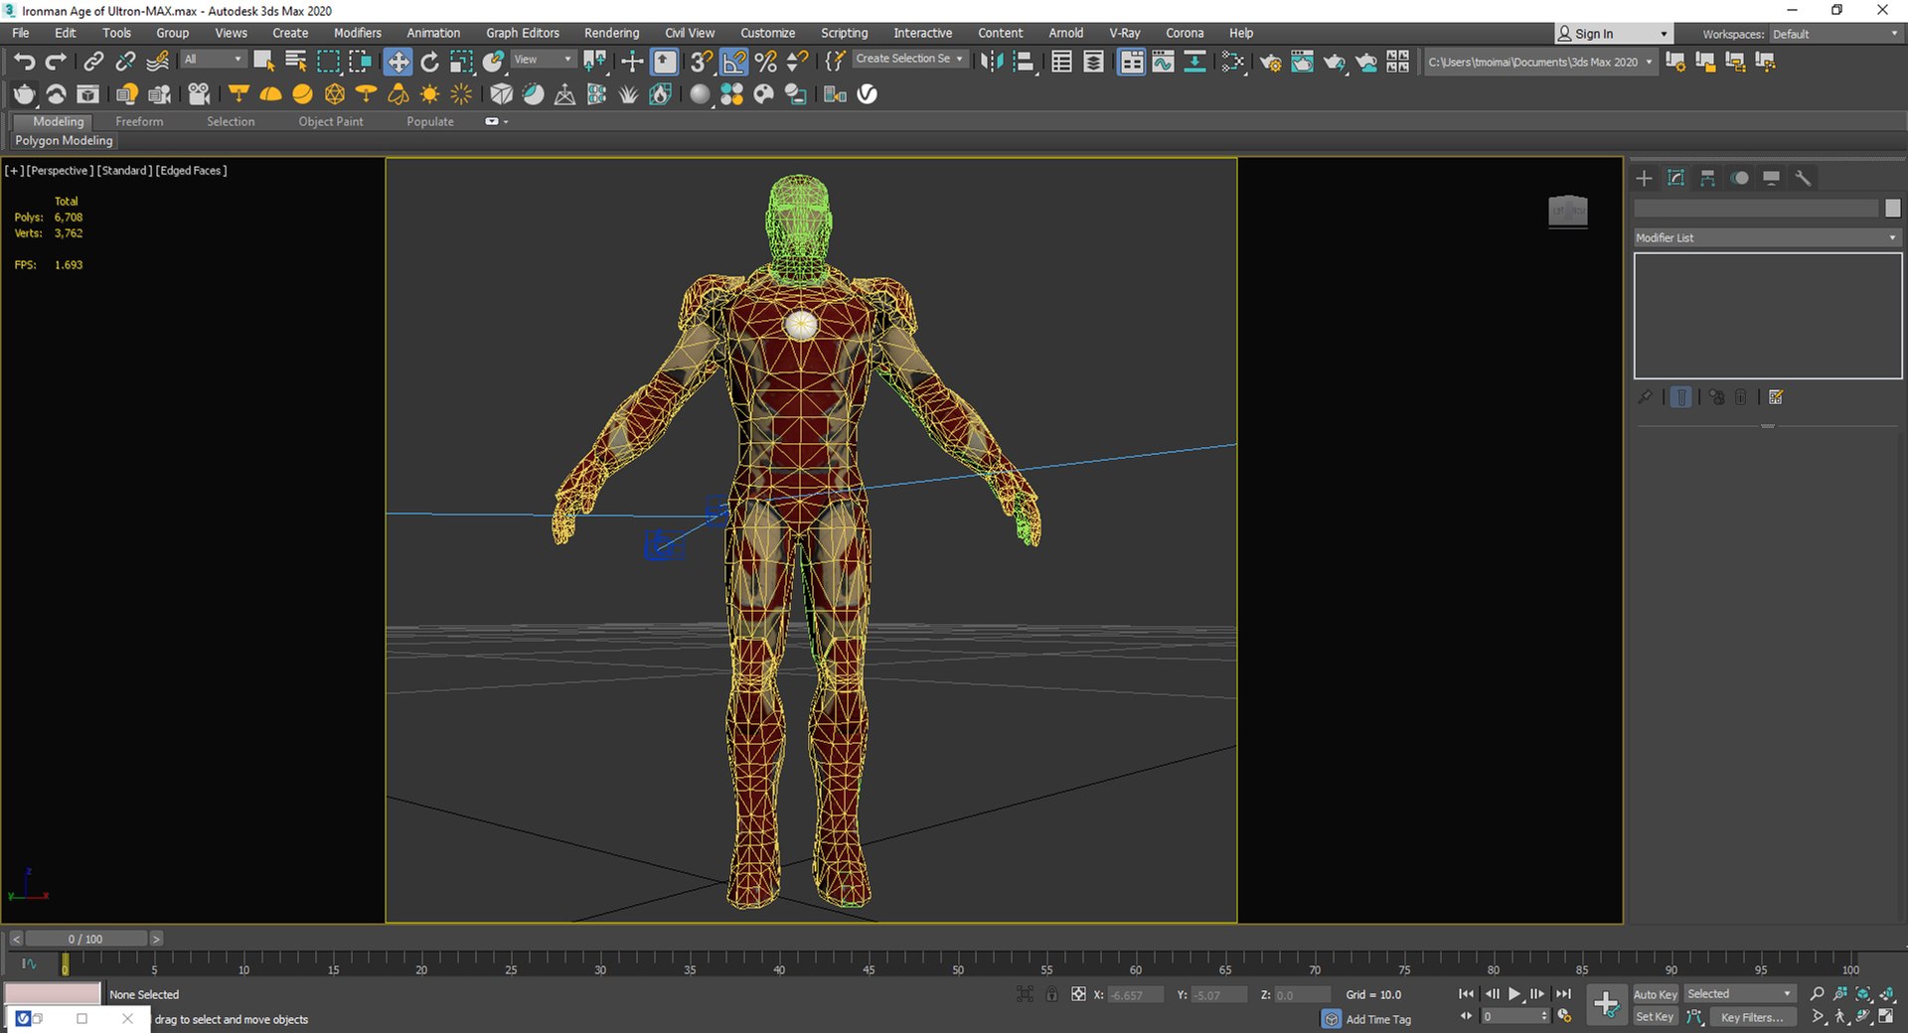
Task: Activate the Select and Rotate tool
Action: 430,62
